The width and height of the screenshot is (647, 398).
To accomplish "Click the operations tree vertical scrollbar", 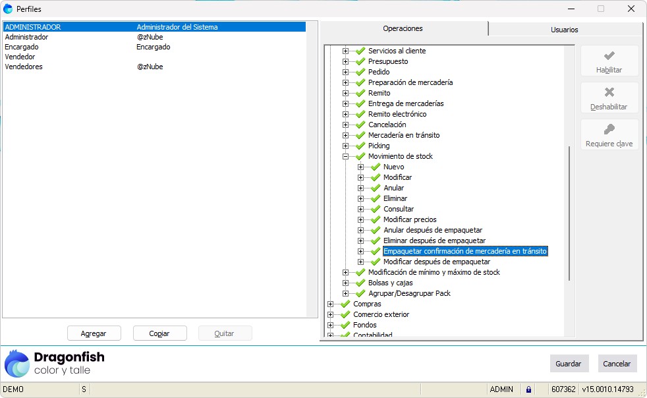I will tap(569, 211).
